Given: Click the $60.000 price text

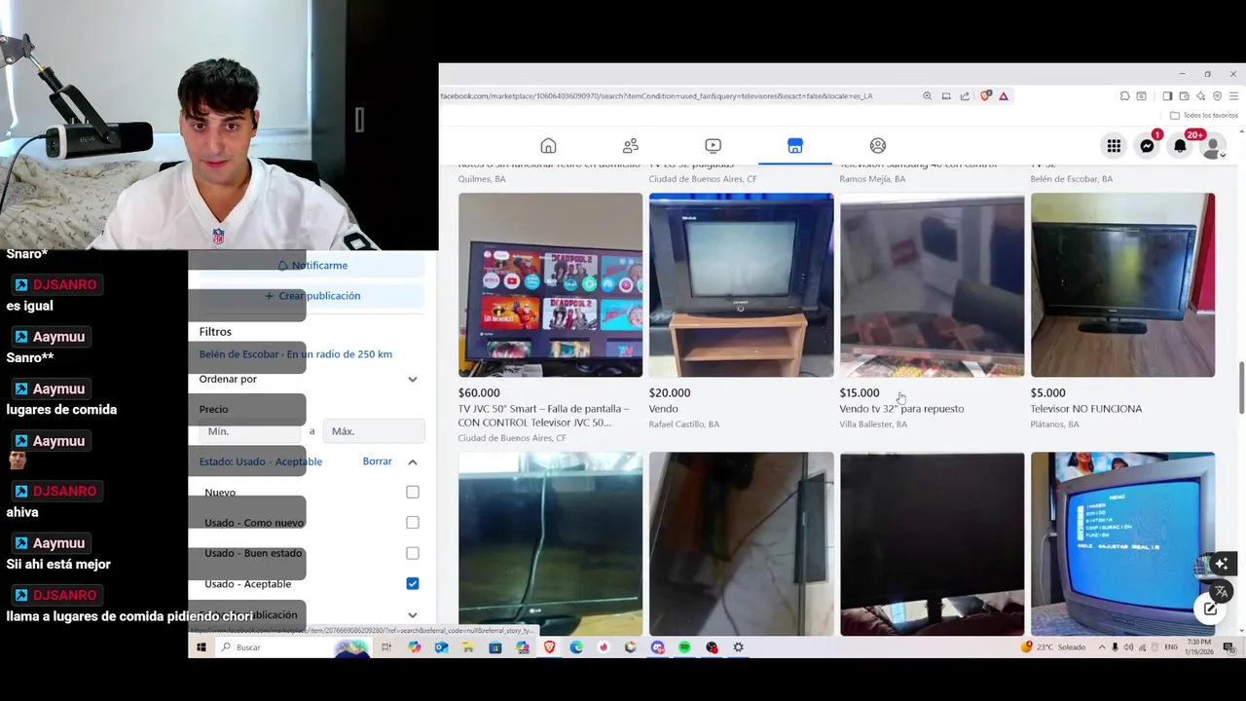Looking at the screenshot, I should (479, 393).
